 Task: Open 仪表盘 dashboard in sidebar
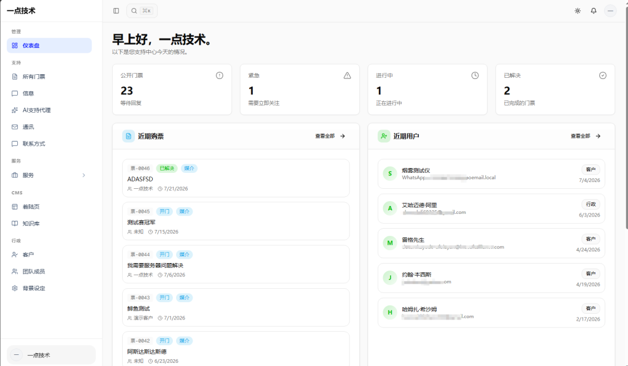(x=49, y=45)
